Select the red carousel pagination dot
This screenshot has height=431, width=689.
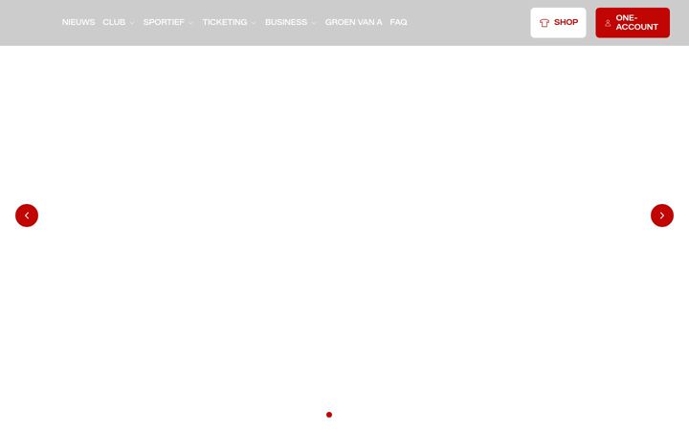coord(329,415)
